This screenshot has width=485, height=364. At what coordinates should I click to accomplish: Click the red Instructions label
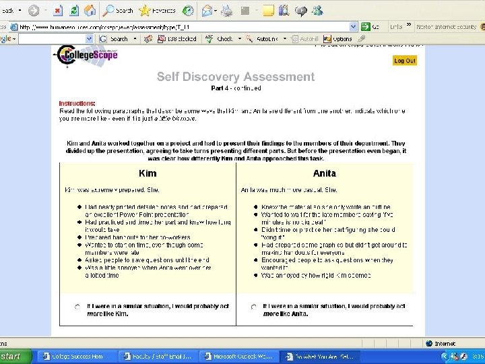(x=77, y=103)
